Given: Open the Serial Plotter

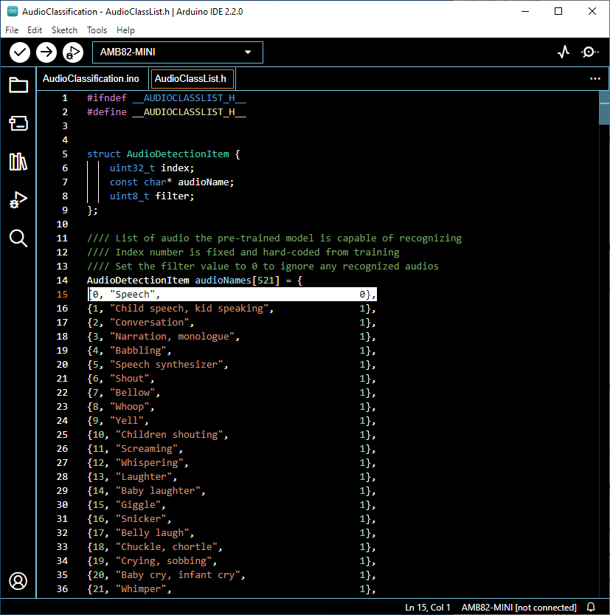Looking at the screenshot, I should click(x=564, y=52).
